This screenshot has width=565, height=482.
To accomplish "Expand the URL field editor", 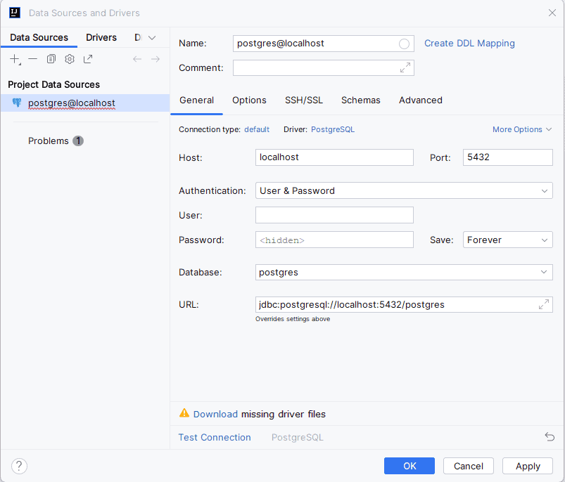I will pyautogui.click(x=544, y=304).
